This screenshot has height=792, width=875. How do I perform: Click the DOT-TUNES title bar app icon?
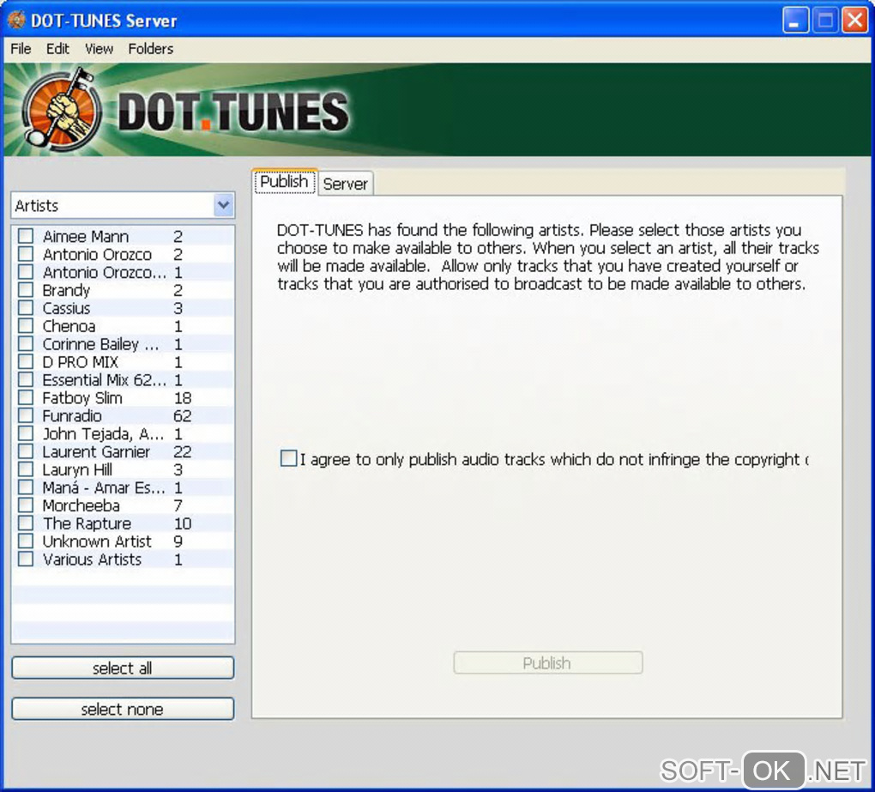(16, 20)
